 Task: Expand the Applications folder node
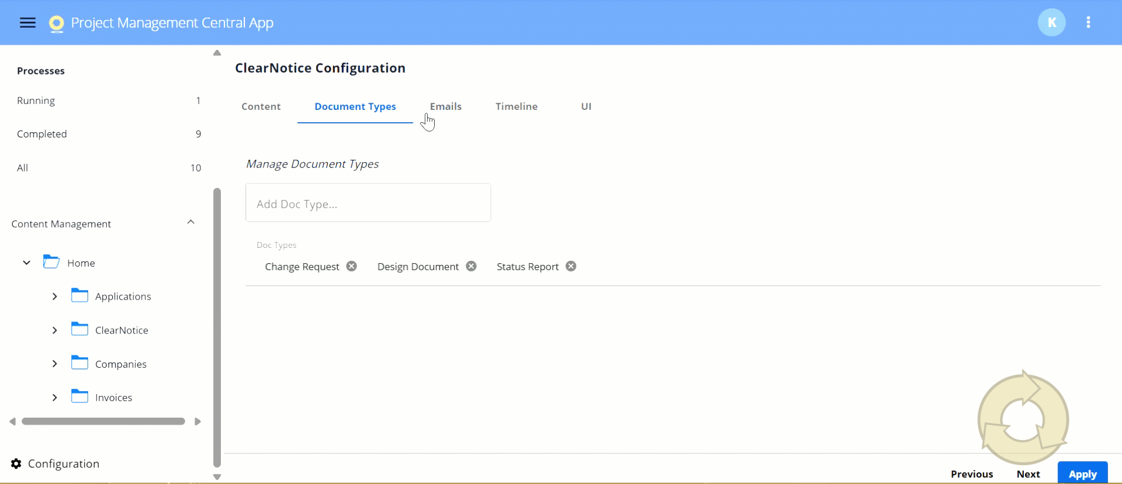tap(55, 296)
